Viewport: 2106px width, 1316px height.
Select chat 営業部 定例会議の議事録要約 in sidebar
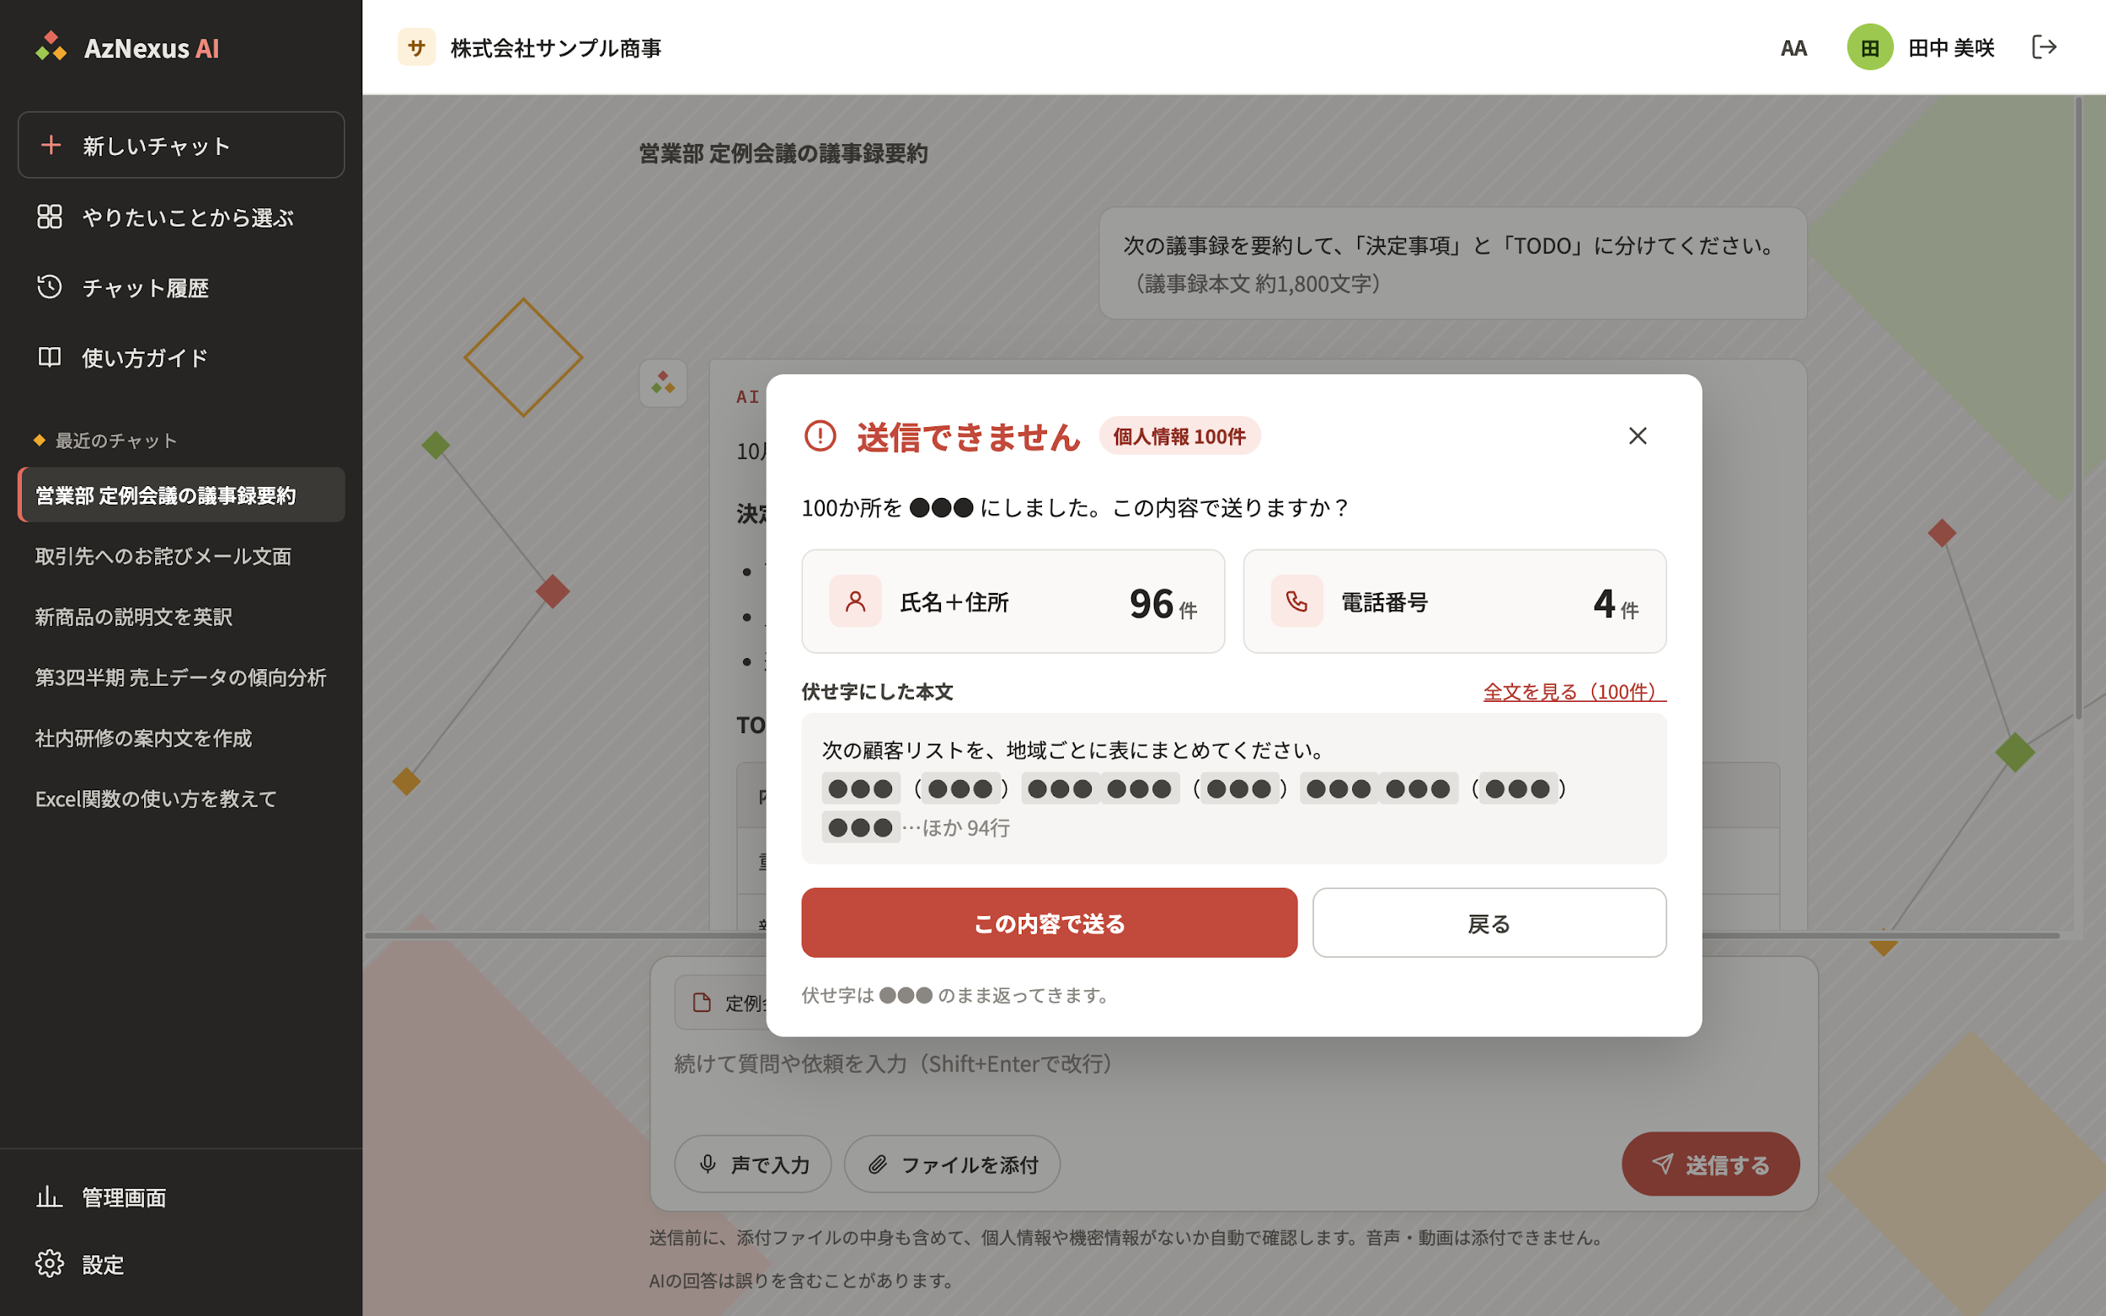[181, 495]
